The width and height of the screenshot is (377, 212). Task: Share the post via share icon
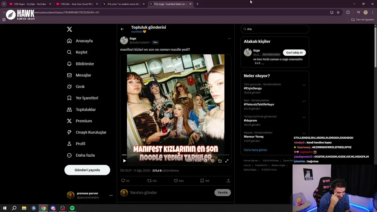[228, 180]
